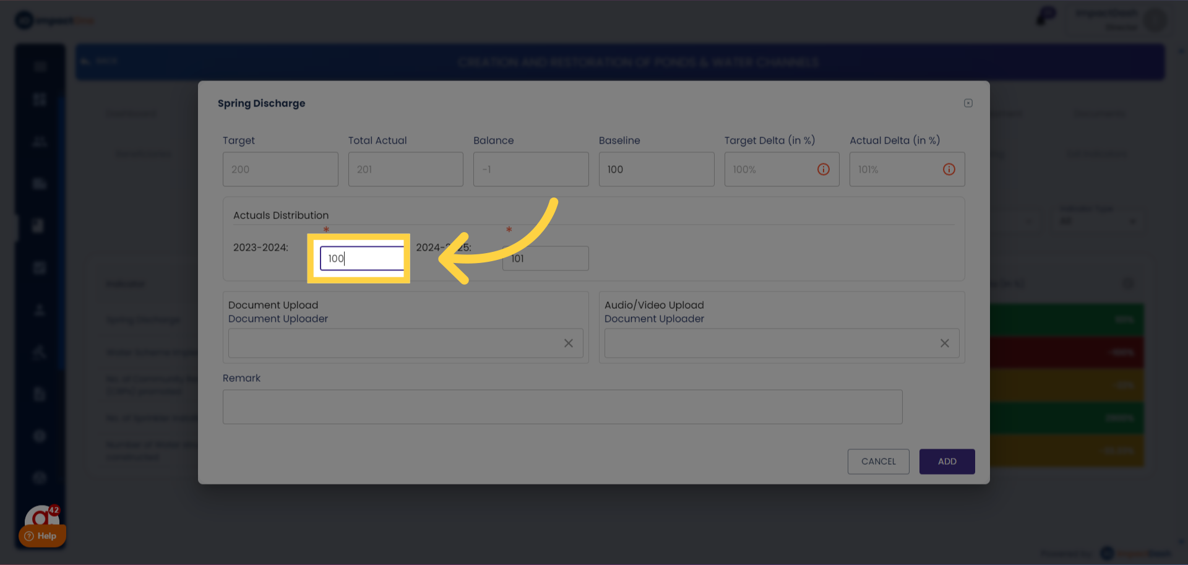Click the Target Delta info icon

click(823, 170)
